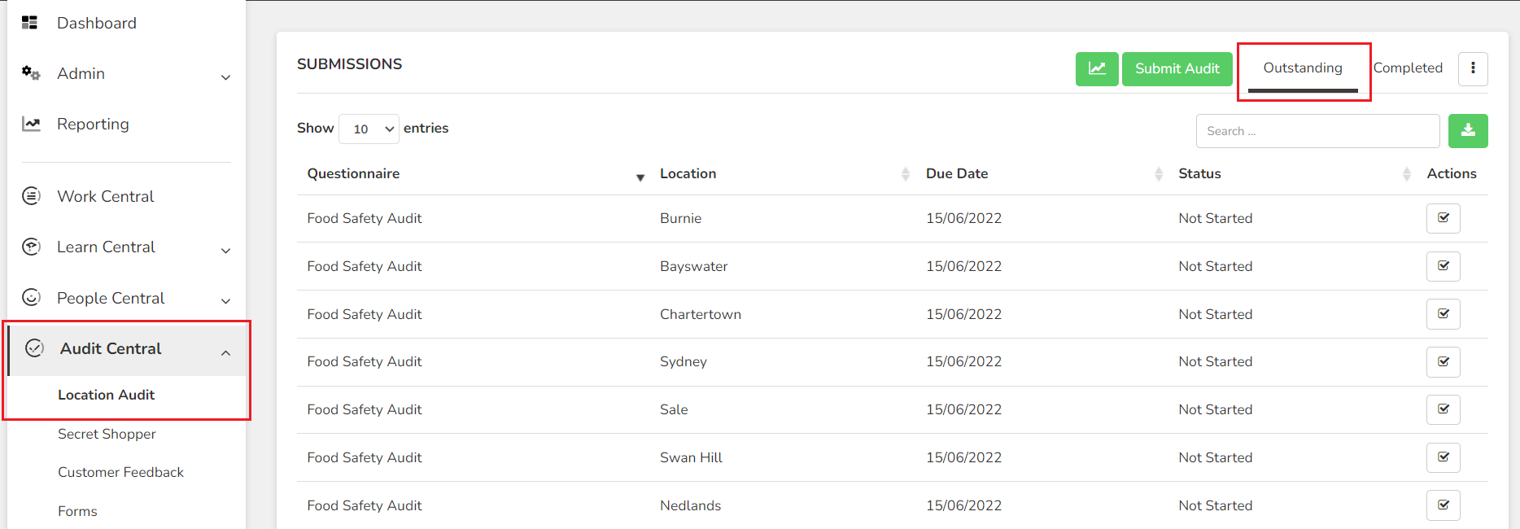Select the Outstanding tab

pyautogui.click(x=1303, y=68)
